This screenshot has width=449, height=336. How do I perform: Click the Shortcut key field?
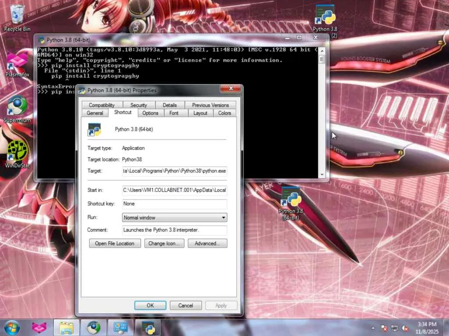pyautogui.click(x=175, y=204)
